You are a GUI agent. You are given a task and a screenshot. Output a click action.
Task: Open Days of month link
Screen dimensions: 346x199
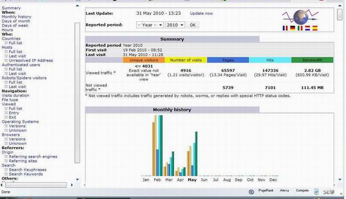(16, 21)
